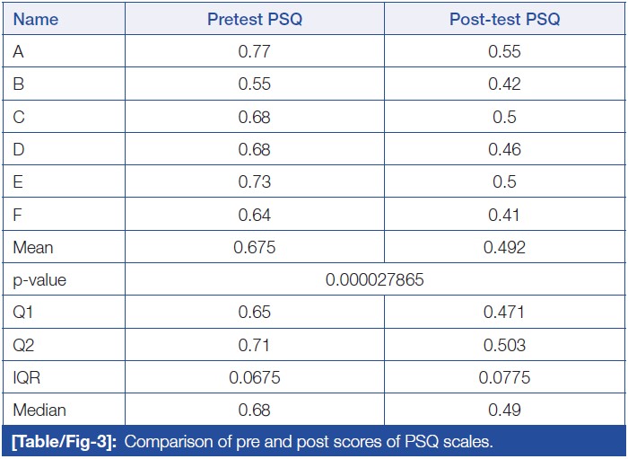
Task: Click row B post-test value 0.42
Action: coord(504,84)
